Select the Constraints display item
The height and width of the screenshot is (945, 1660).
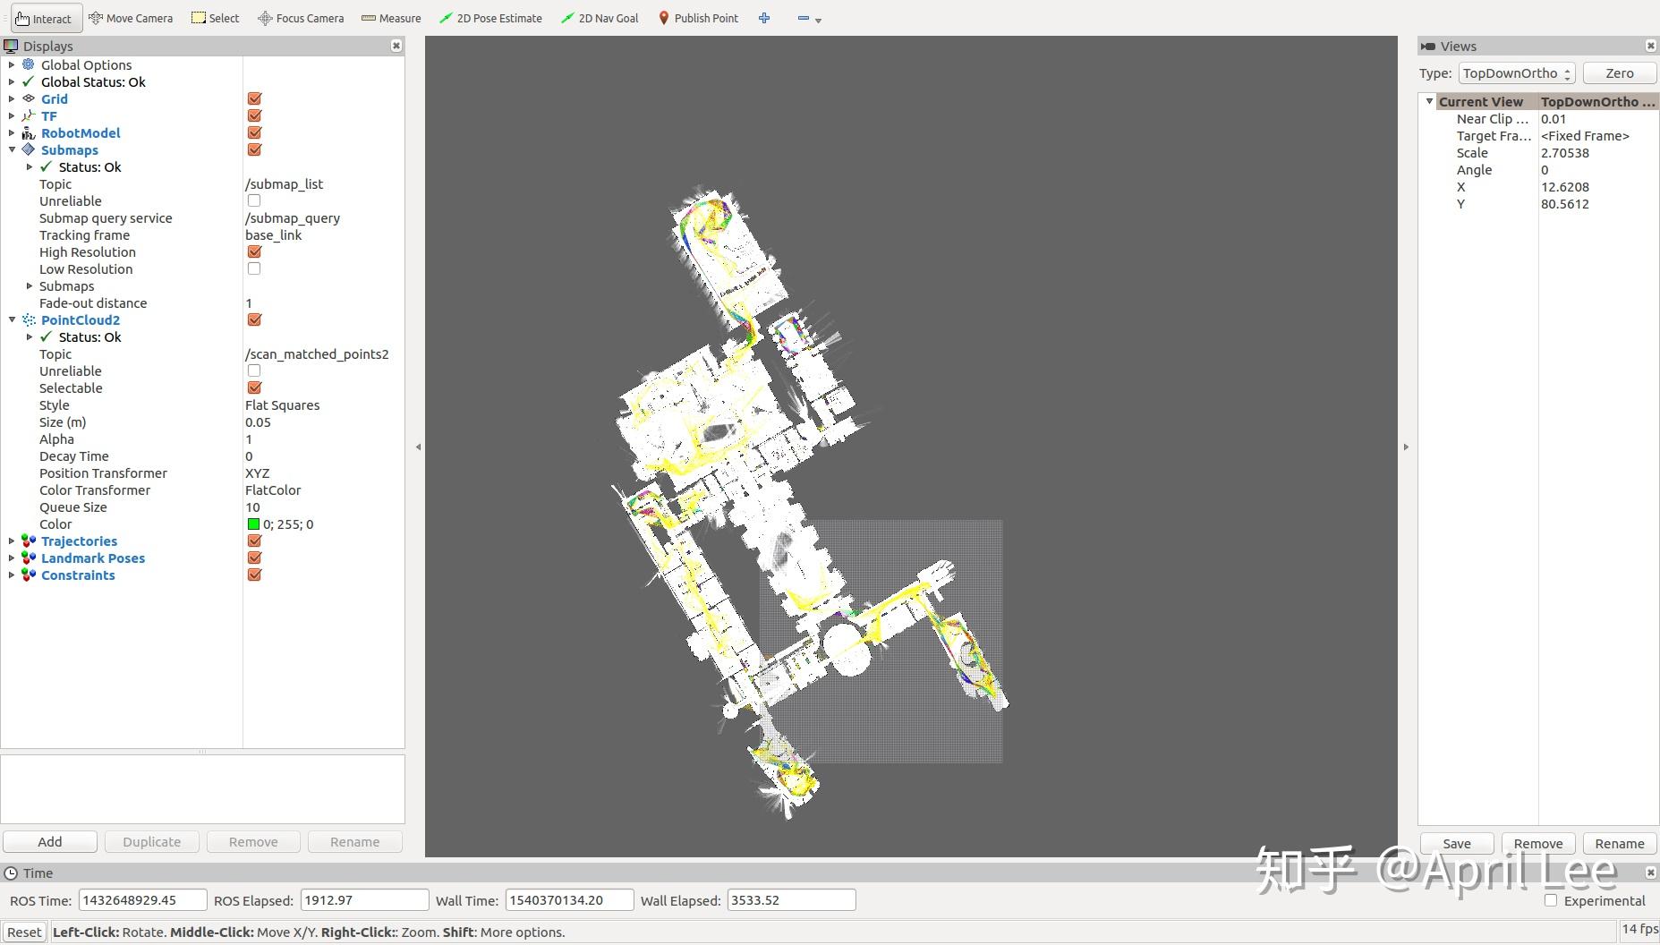point(78,575)
